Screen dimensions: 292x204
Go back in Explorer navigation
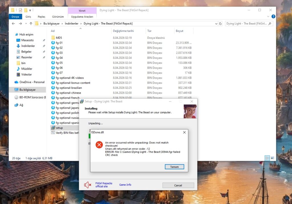(x=13, y=24)
